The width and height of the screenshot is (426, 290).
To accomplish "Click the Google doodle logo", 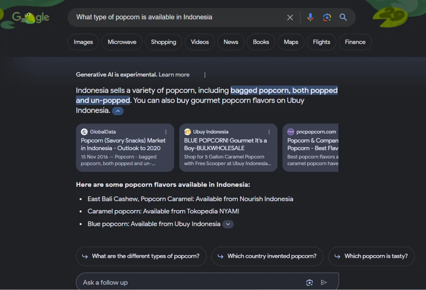I will click(x=30, y=17).
